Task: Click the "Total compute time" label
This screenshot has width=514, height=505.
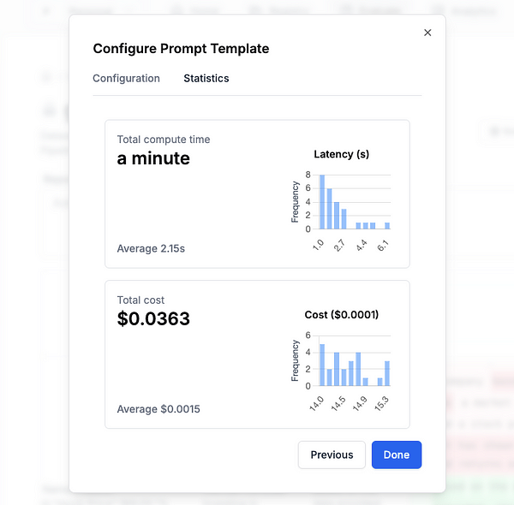Action: (163, 140)
